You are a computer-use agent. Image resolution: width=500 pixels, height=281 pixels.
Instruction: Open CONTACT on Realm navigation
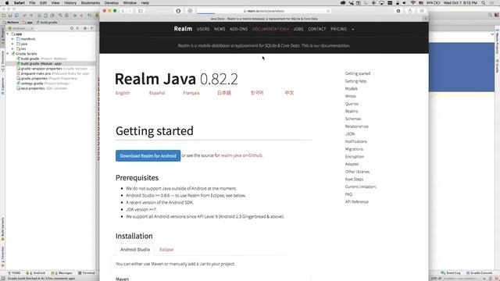[x=317, y=29]
